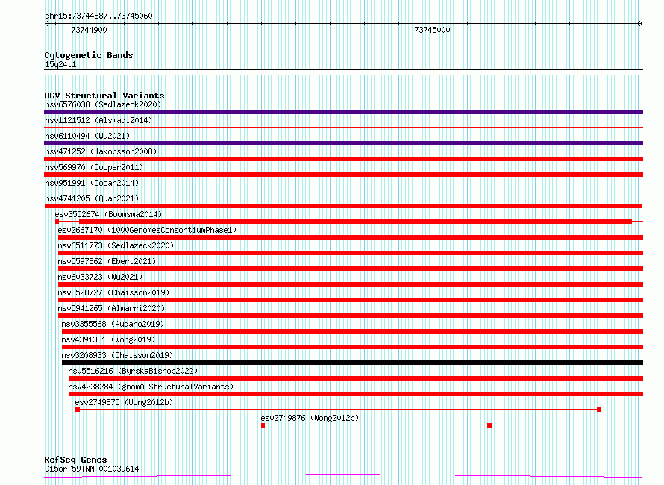The width and height of the screenshot is (664, 485).
Task: Select the nsv4741205 (Quan2021) variant label
Action: tap(92, 198)
